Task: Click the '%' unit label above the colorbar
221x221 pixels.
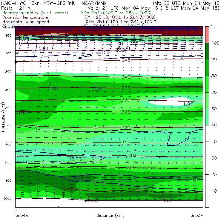Action: pos(213,27)
